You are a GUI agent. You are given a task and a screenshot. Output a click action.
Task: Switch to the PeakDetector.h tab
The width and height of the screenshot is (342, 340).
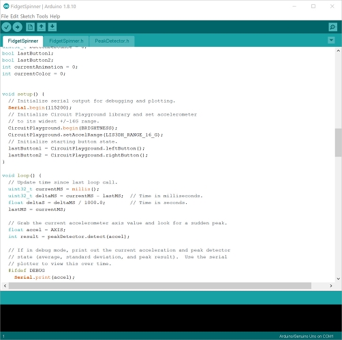[112, 41]
